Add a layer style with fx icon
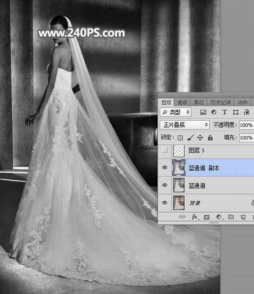 (x=195, y=217)
